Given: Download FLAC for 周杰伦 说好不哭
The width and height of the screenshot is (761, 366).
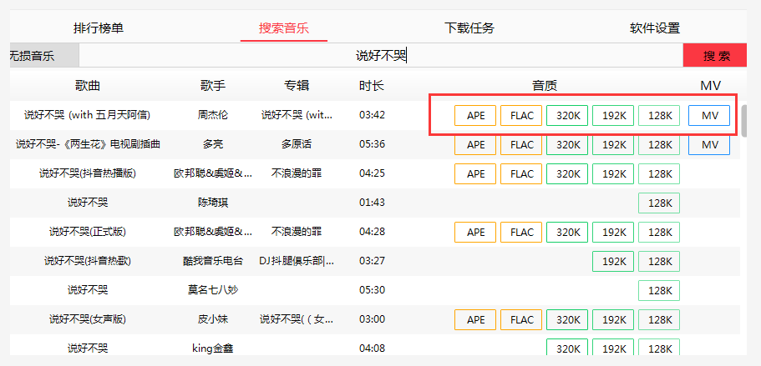Looking at the screenshot, I should (521, 115).
